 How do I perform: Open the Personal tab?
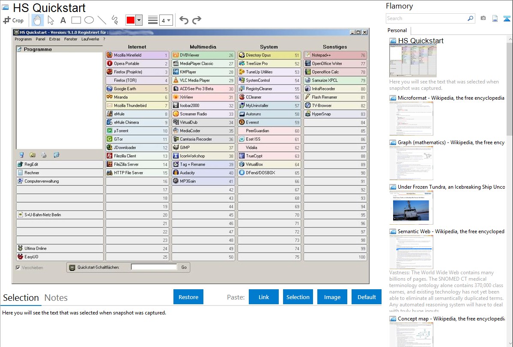pyautogui.click(x=397, y=30)
